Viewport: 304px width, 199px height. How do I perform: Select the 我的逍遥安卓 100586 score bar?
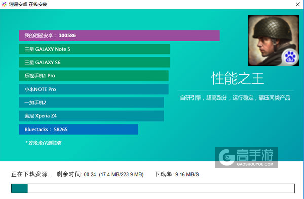point(119,35)
